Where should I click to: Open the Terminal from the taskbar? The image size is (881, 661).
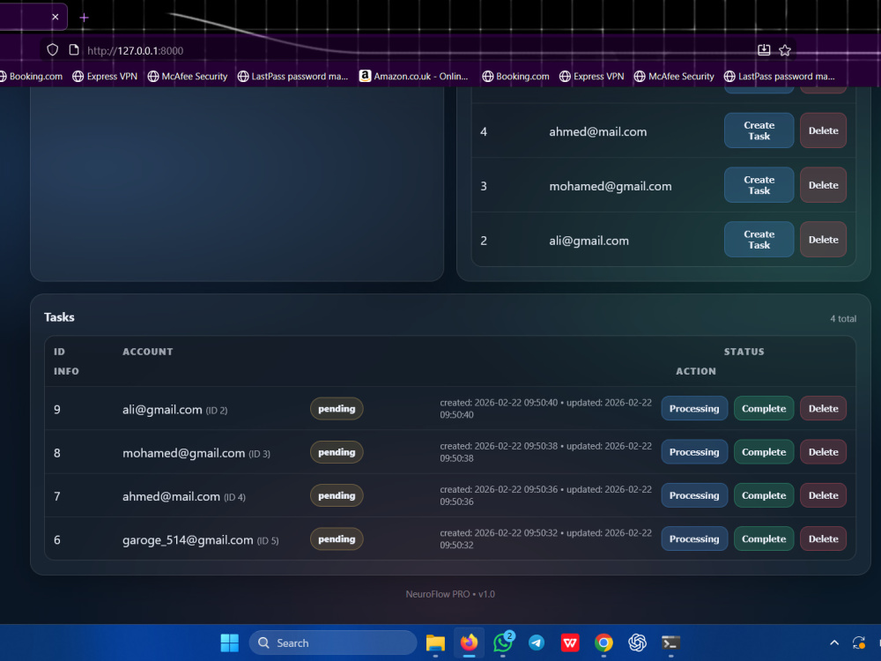[670, 642]
